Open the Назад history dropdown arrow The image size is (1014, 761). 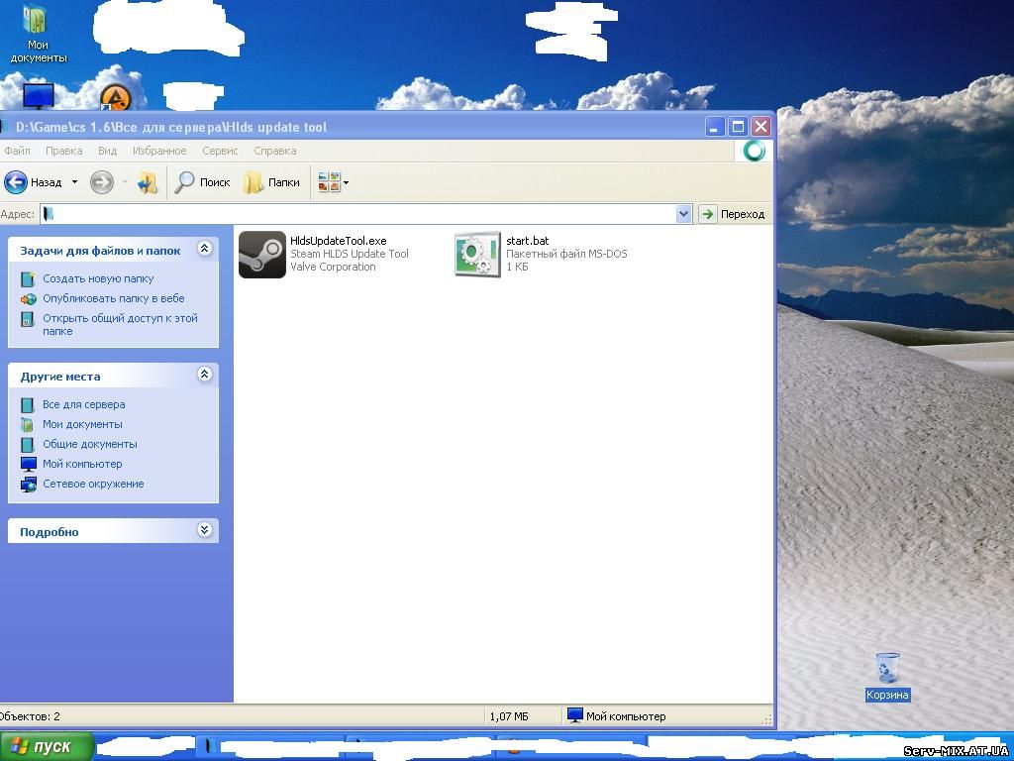(x=74, y=182)
